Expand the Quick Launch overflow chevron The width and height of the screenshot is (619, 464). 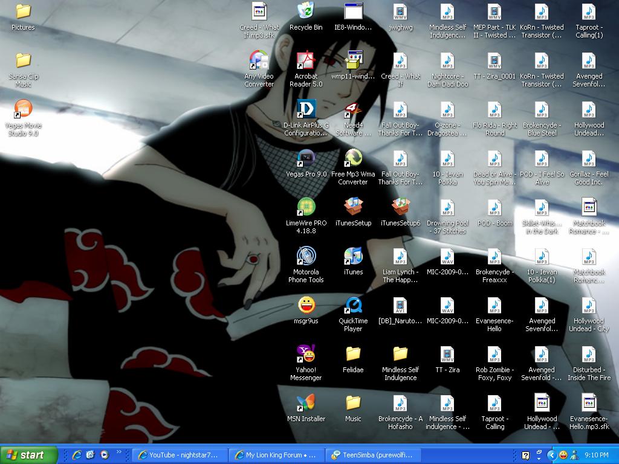pos(119,451)
